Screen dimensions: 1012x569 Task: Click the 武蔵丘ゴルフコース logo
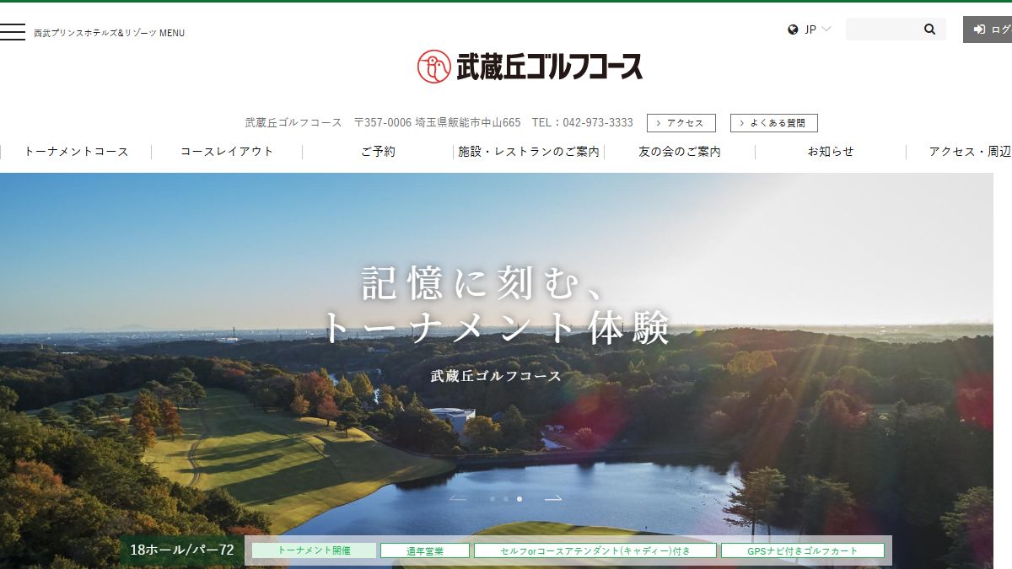pyautogui.click(x=530, y=66)
